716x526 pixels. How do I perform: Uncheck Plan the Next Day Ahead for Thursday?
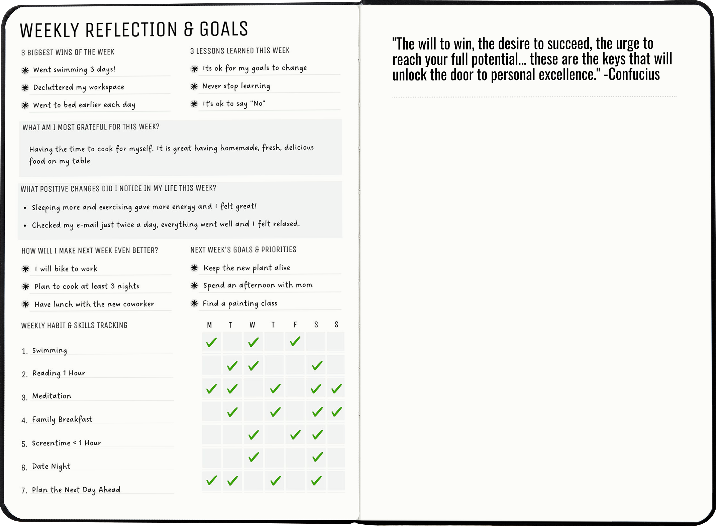[275, 481]
